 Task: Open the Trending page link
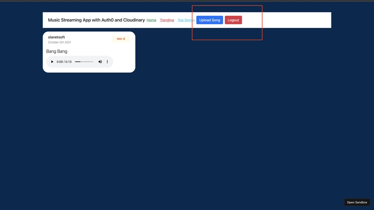[x=167, y=20]
